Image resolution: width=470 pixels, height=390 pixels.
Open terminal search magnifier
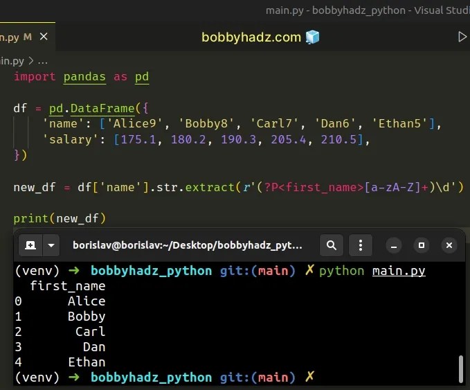332,245
